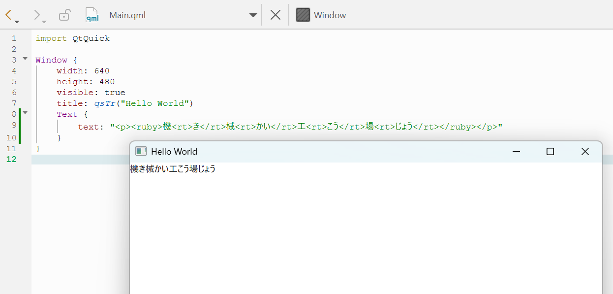Click the dropdown arrow beside Main.qml
Image resolution: width=613 pixels, height=294 pixels.
253,15
